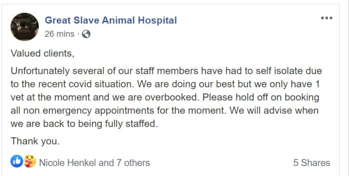
Task: Click the phrase Please hold off on booking
Action: pyautogui.click(x=260, y=97)
